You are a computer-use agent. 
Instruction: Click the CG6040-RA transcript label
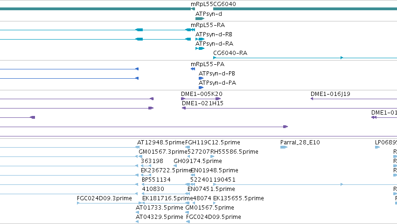(x=230, y=53)
